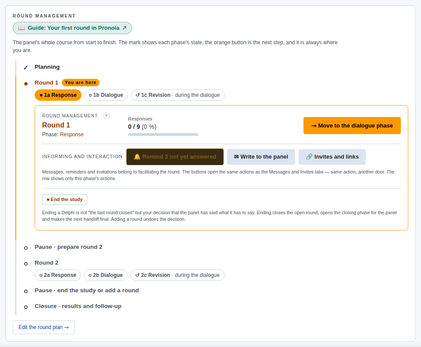
Task: Click the Planning checkmark icon
Action: tap(26, 67)
